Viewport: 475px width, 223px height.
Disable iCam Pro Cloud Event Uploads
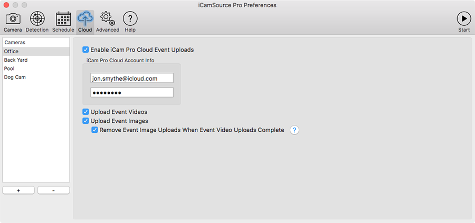tap(85, 50)
